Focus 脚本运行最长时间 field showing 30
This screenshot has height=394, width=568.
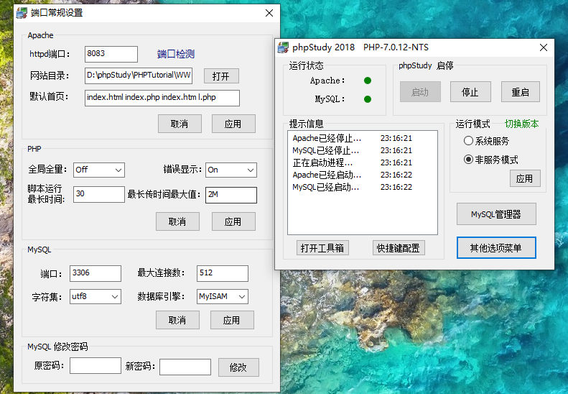(99, 194)
